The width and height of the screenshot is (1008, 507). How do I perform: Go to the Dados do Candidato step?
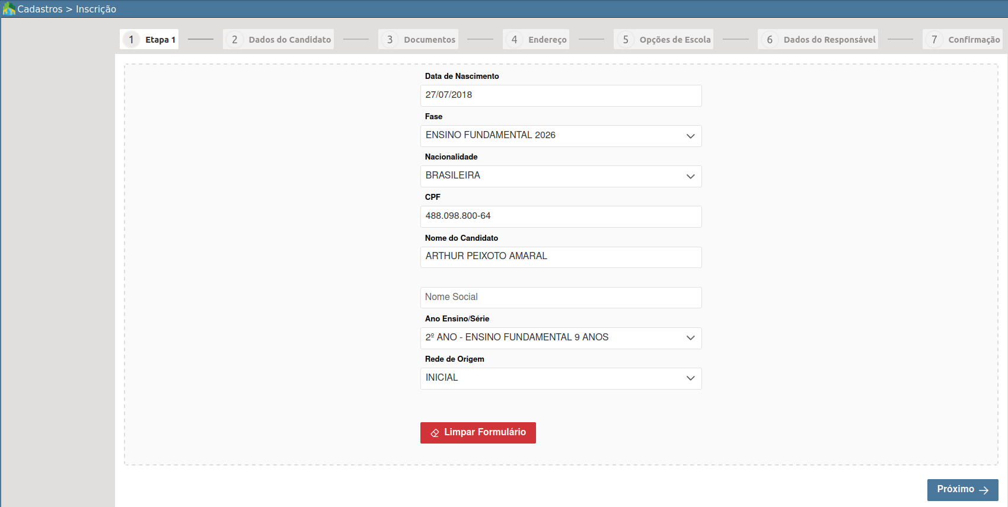point(289,40)
